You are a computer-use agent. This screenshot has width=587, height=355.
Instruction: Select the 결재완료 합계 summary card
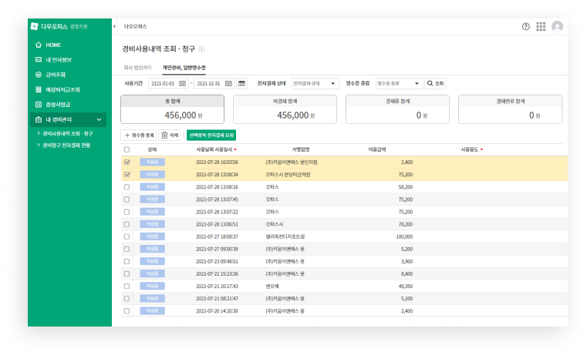511,109
